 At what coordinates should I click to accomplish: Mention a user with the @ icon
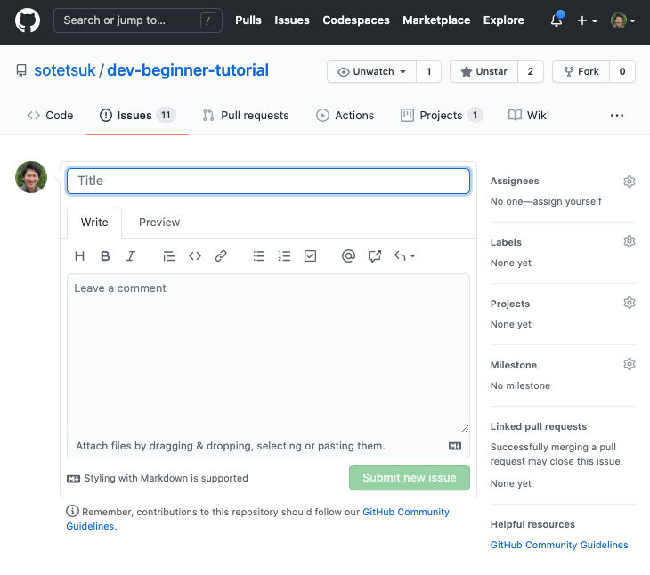point(348,256)
